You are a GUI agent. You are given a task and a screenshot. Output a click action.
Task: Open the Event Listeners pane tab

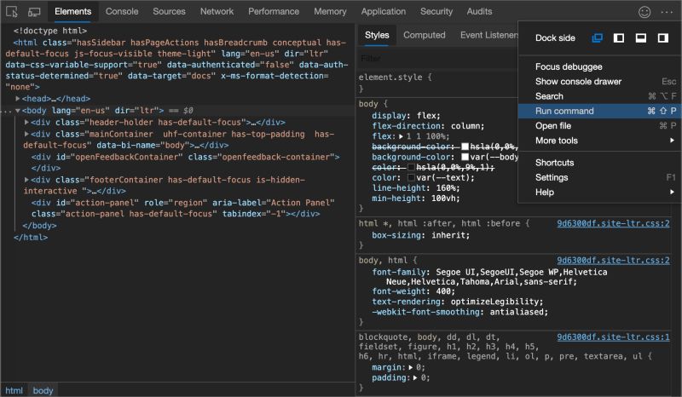[488, 35]
